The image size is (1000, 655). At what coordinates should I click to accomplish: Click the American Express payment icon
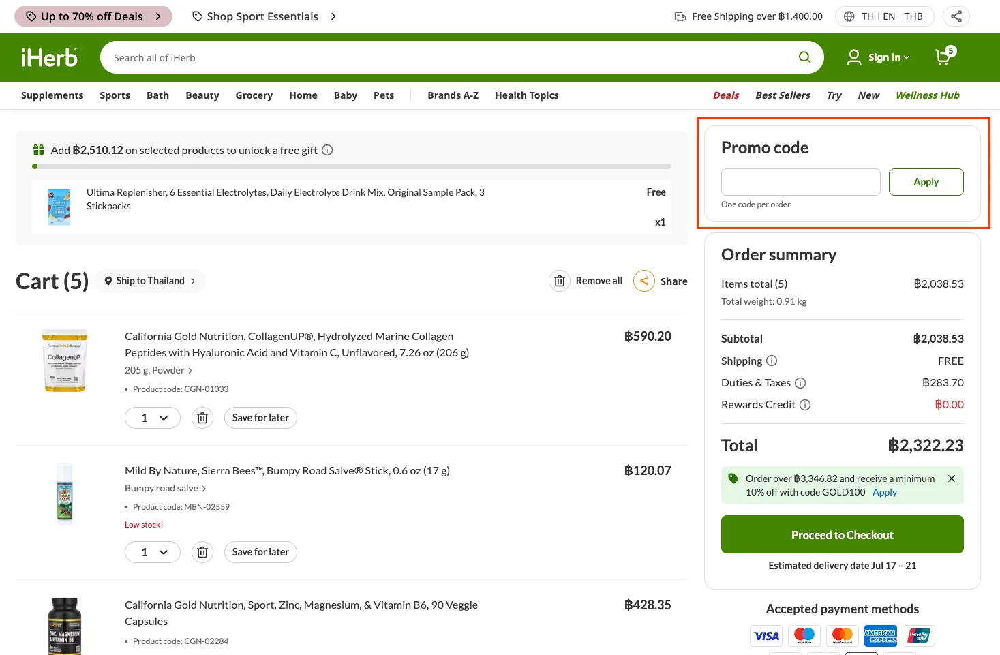[x=881, y=636]
